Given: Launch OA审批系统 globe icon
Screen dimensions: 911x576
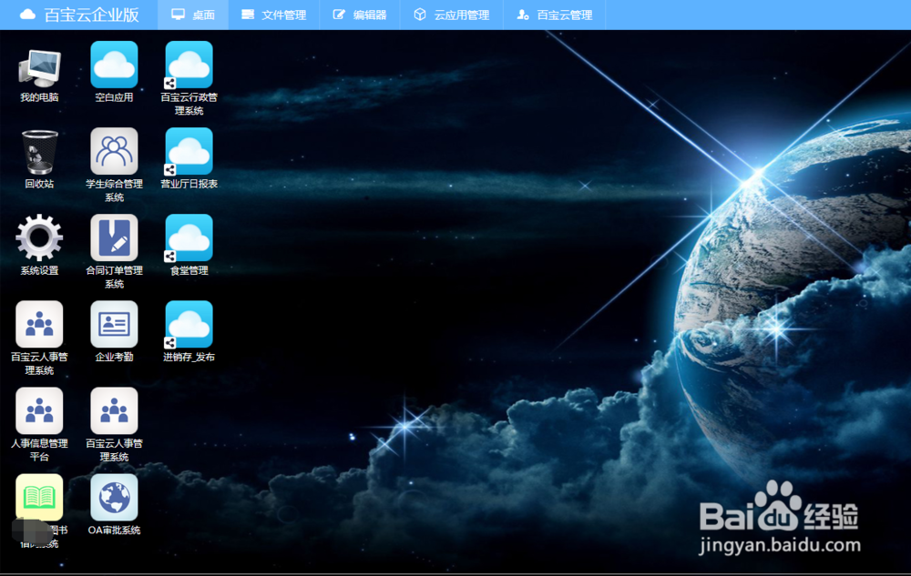Looking at the screenshot, I should [x=114, y=497].
